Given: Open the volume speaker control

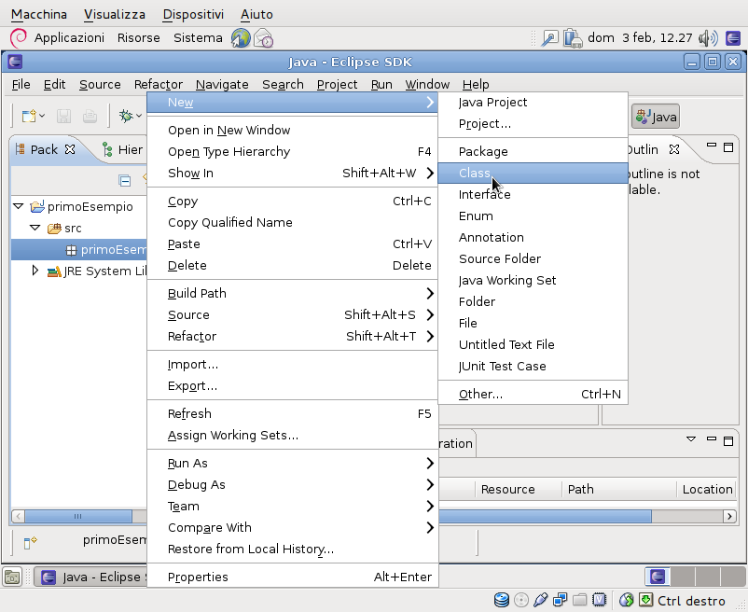Looking at the screenshot, I should pos(708,38).
